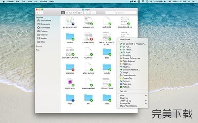
Task: Open the src folder
Action: click(88, 98)
